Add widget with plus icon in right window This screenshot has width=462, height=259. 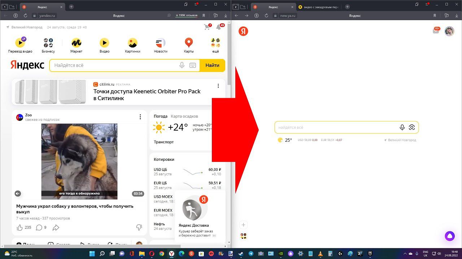pos(243,225)
